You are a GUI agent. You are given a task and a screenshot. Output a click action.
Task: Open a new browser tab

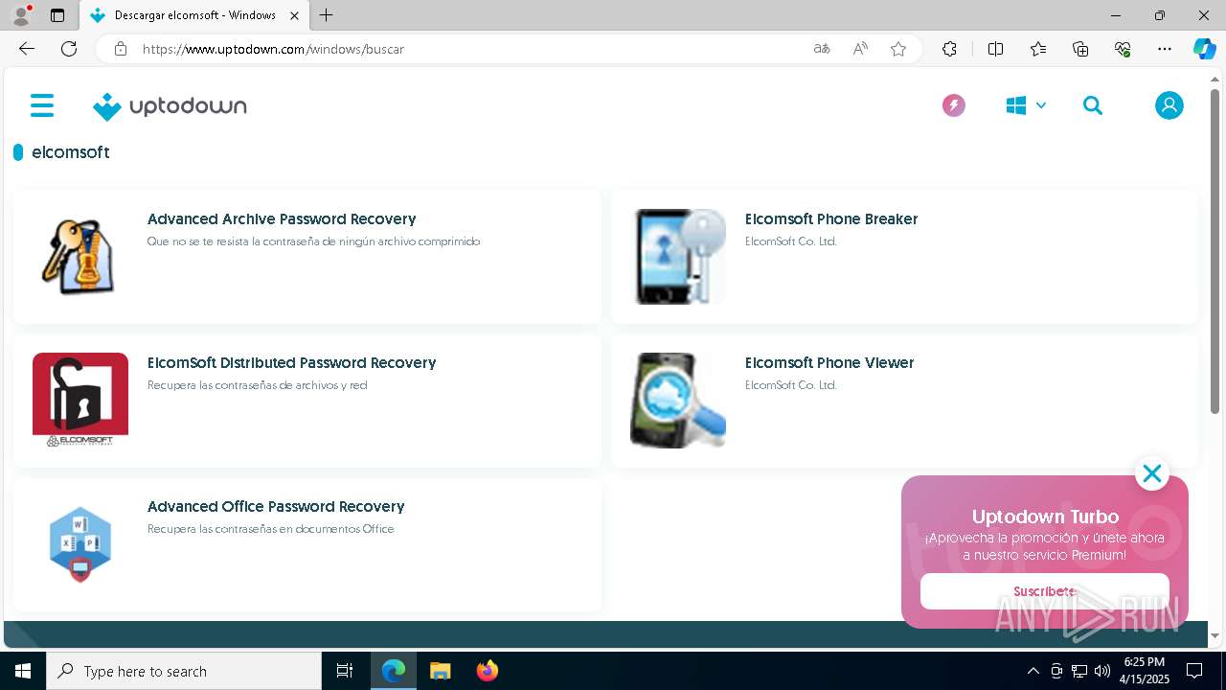(327, 15)
